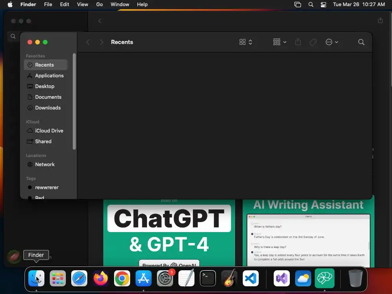Open Weather app from the Dock
392x294 pixels.
coord(303,278)
